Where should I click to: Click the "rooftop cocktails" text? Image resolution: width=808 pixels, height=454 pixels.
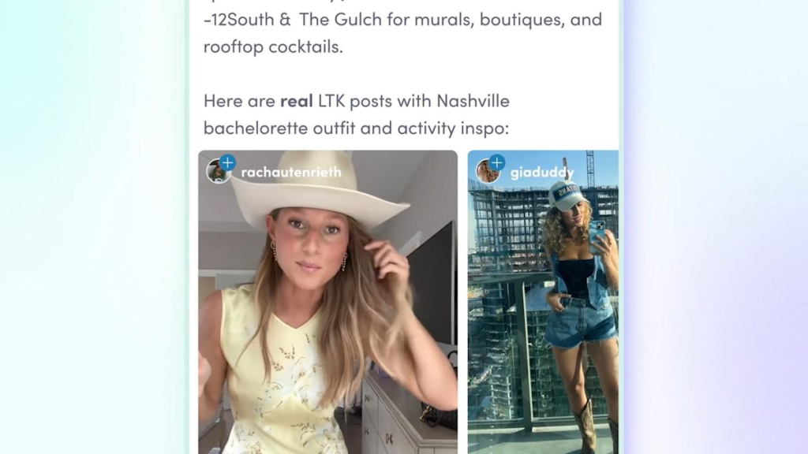273,47
